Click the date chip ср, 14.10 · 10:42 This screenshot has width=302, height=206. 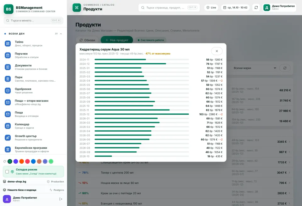235,8
